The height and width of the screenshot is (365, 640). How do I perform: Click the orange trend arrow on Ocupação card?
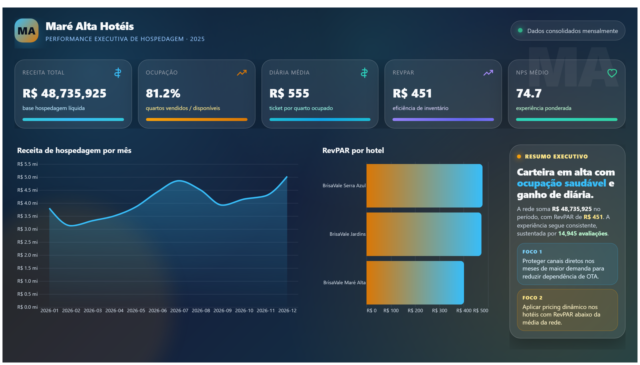click(x=242, y=73)
